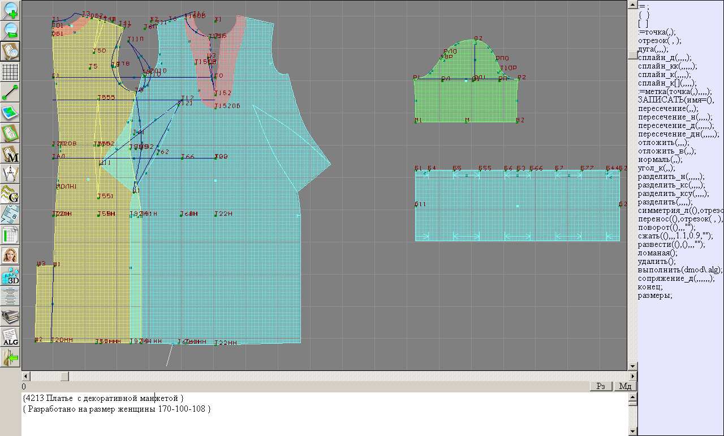Open the stacked books library icon
Image resolution: width=724 pixels, height=436 pixels.
coord(11,317)
